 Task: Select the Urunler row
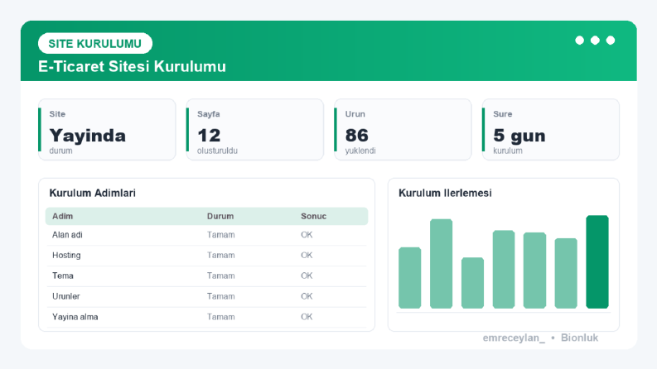point(206,297)
